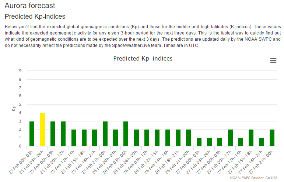Select the 25 Feb 06h-09h bar

[53, 134]
